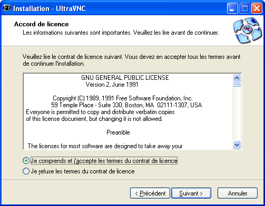Click "GNU GENERAL PUBLIC LICENSE" heading text
This screenshot has height=206, width=265.
[x=125, y=78]
